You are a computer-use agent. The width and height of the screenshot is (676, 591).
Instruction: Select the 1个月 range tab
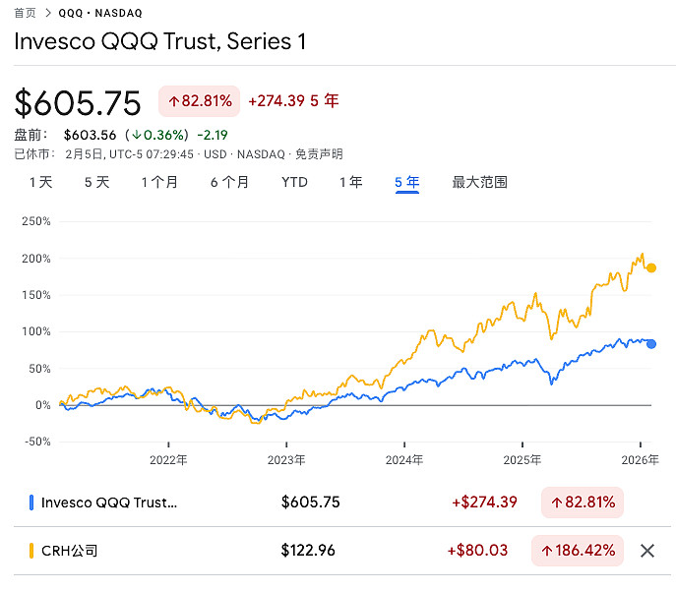pyautogui.click(x=159, y=182)
